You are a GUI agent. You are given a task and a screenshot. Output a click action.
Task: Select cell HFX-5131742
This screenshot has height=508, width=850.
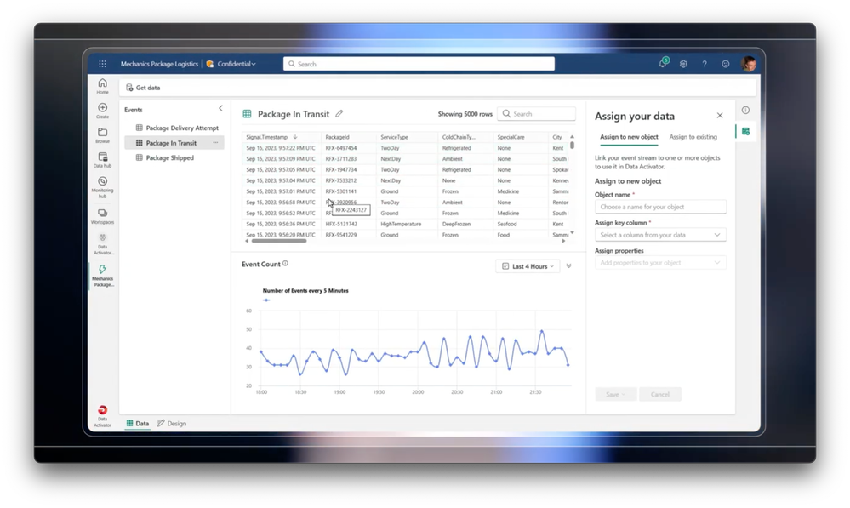pyautogui.click(x=341, y=224)
